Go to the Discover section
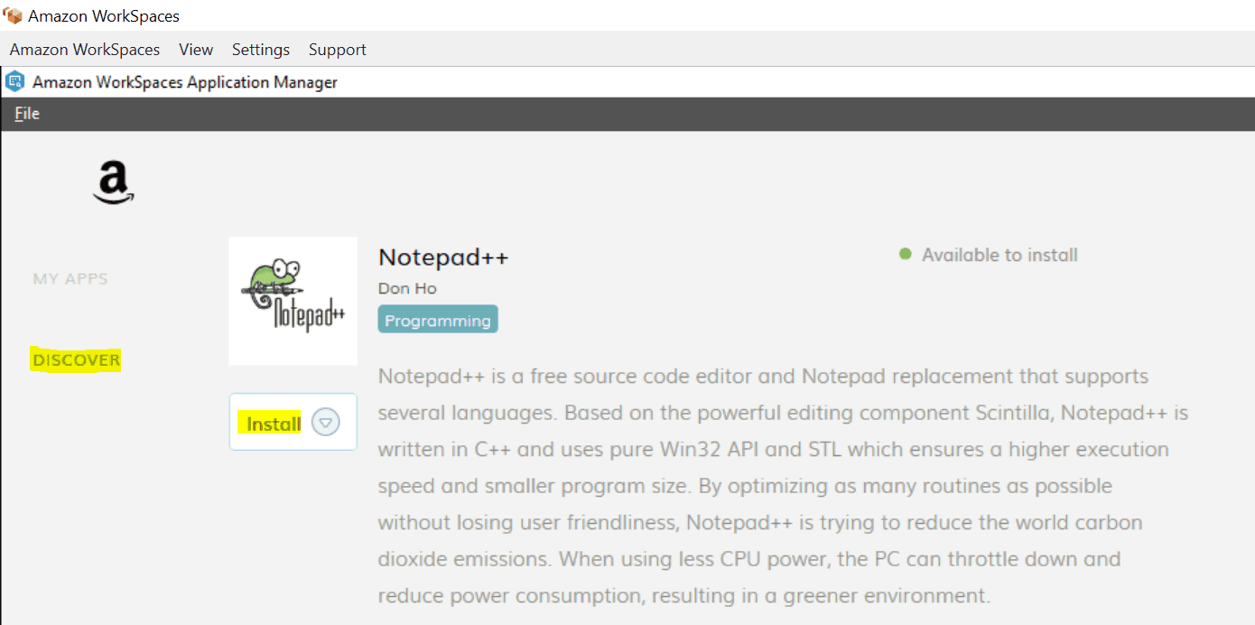 77,360
